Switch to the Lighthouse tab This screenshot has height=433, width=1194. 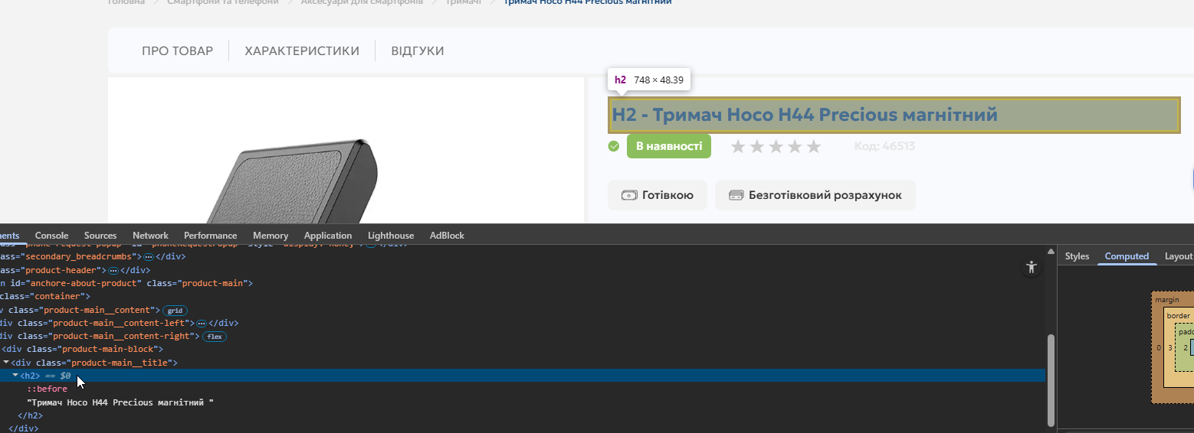click(x=391, y=236)
